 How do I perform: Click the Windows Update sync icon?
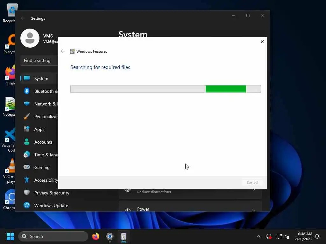27,205
